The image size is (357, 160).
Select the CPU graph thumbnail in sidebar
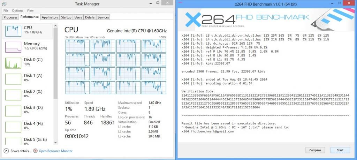[13, 31]
